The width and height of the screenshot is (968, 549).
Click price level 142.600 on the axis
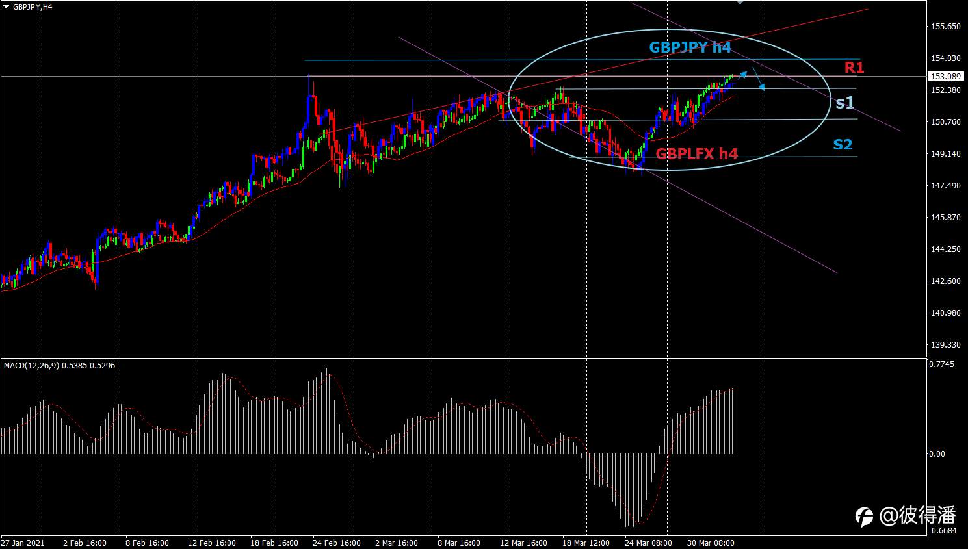pyautogui.click(x=946, y=281)
